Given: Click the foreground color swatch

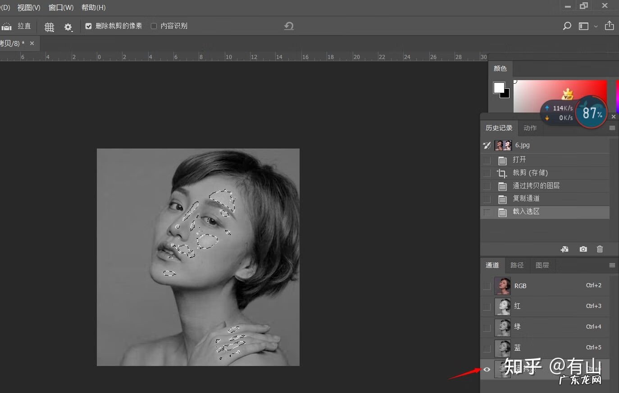Looking at the screenshot, I should point(498,87).
